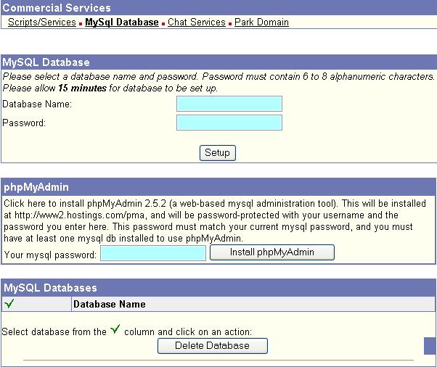
Task: Click the '15 minutes' bold text
Action: (82, 88)
